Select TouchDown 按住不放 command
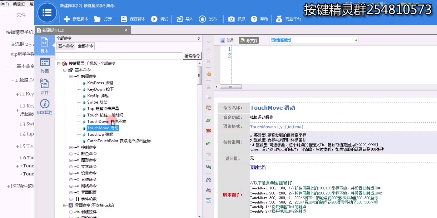Image resolution: width=437 pixels, height=218 pixels. pyautogui.click(x=107, y=121)
